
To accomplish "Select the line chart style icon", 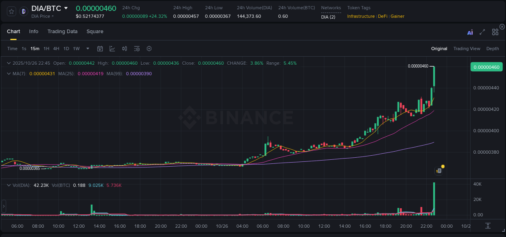I will pos(112,49).
